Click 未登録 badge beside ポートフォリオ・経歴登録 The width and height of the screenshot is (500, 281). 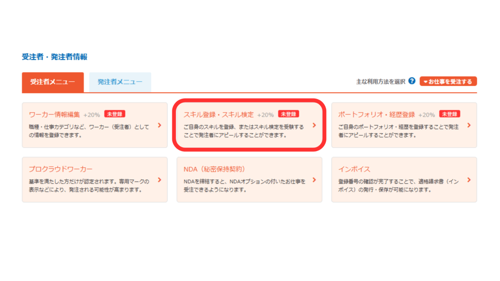(x=450, y=114)
